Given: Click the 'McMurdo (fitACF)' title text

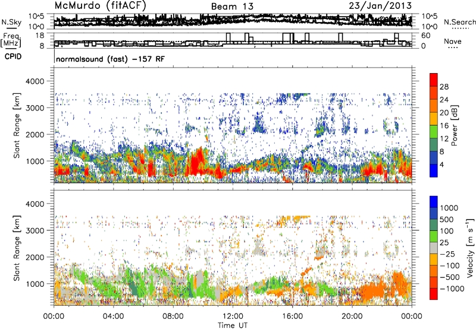Looking at the screenshot, I should point(101,6).
